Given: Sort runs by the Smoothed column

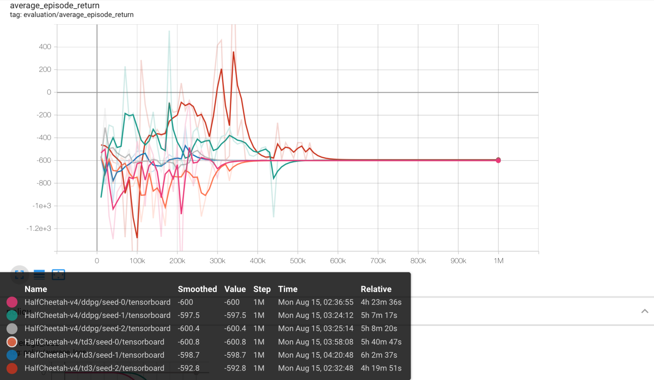Looking at the screenshot, I should (x=197, y=289).
